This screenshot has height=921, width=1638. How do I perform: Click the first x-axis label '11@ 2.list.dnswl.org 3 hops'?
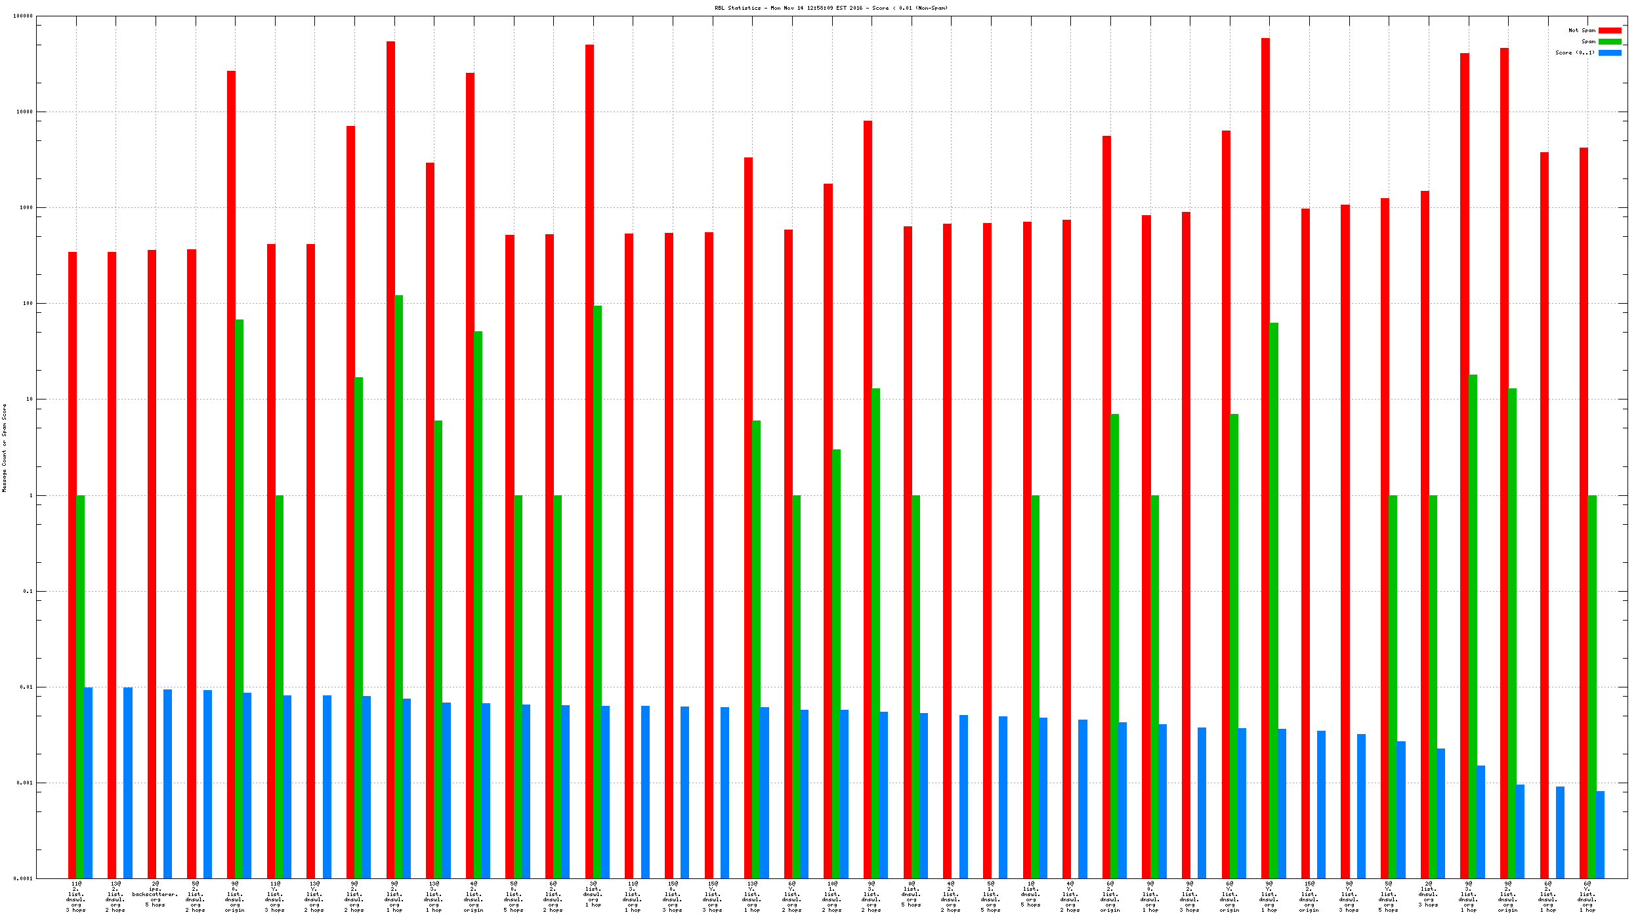coord(75,897)
